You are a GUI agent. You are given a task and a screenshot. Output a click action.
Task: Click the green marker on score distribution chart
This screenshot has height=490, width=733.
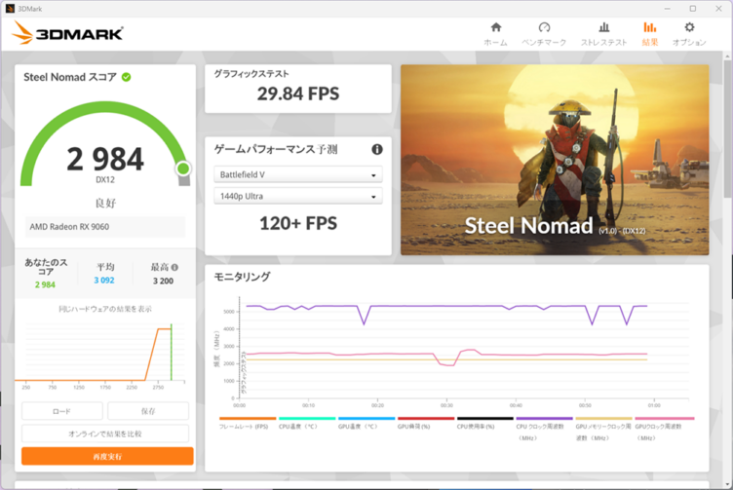[x=172, y=352]
